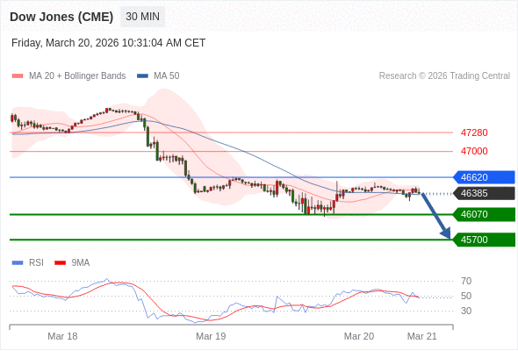Click the RSI 70 level label
The image size is (518, 351).
tap(466, 281)
